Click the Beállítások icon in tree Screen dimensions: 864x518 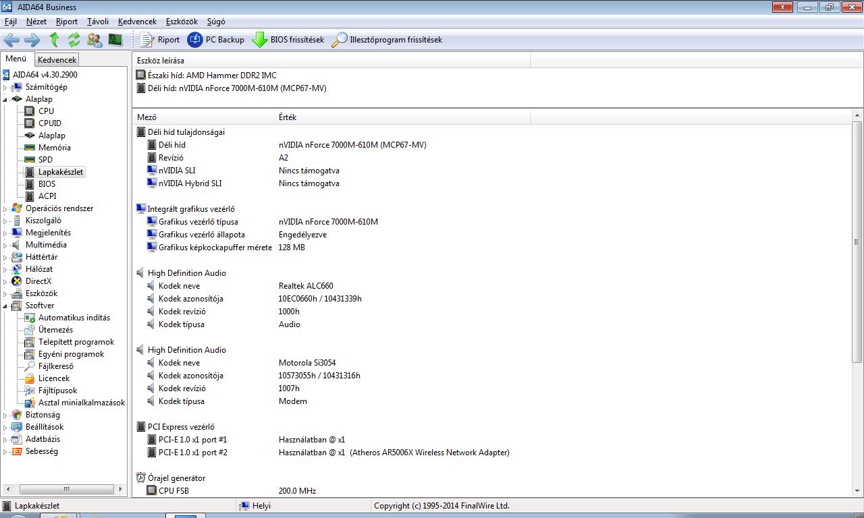coord(17,427)
